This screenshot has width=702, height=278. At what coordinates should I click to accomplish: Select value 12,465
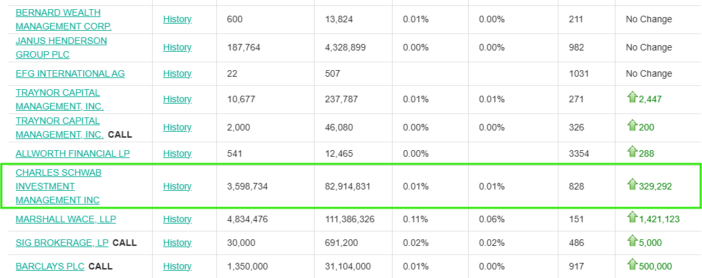(339, 153)
